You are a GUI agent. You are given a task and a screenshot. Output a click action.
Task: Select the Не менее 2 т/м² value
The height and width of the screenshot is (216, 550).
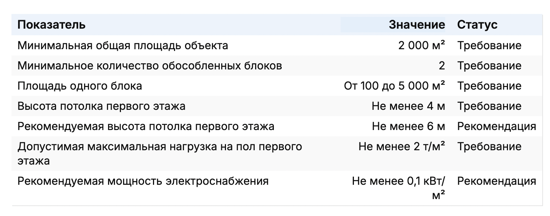coord(402,147)
